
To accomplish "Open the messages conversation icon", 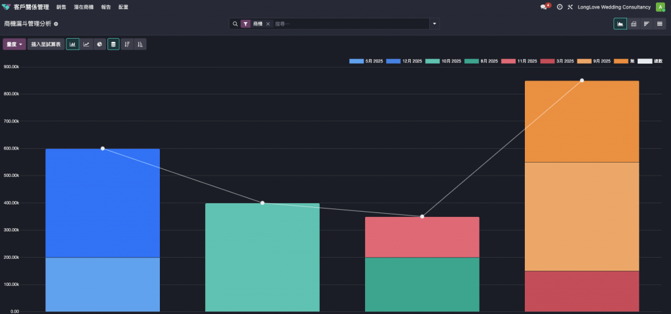I will point(544,7).
